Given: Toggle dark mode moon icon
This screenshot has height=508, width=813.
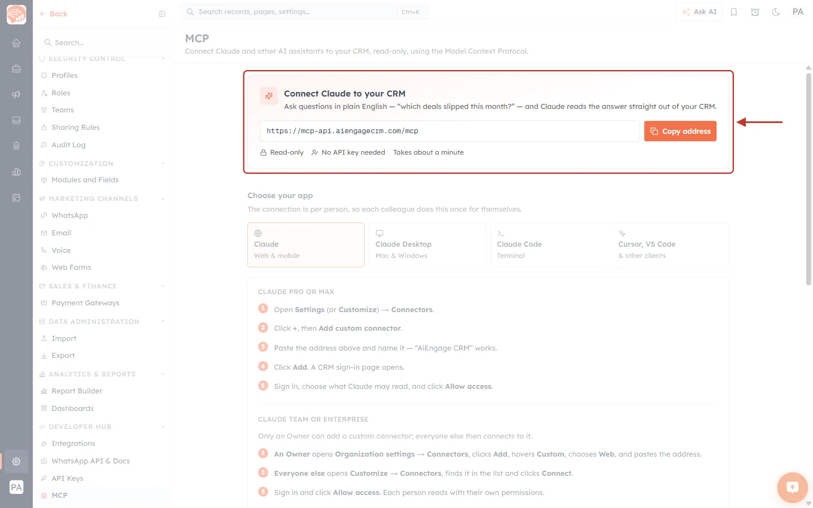Looking at the screenshot, I should [776, 12].
